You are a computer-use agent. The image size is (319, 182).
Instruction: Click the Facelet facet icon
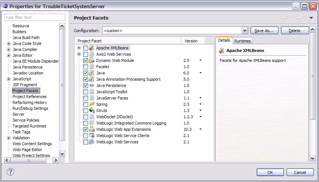tap(92, 67)
